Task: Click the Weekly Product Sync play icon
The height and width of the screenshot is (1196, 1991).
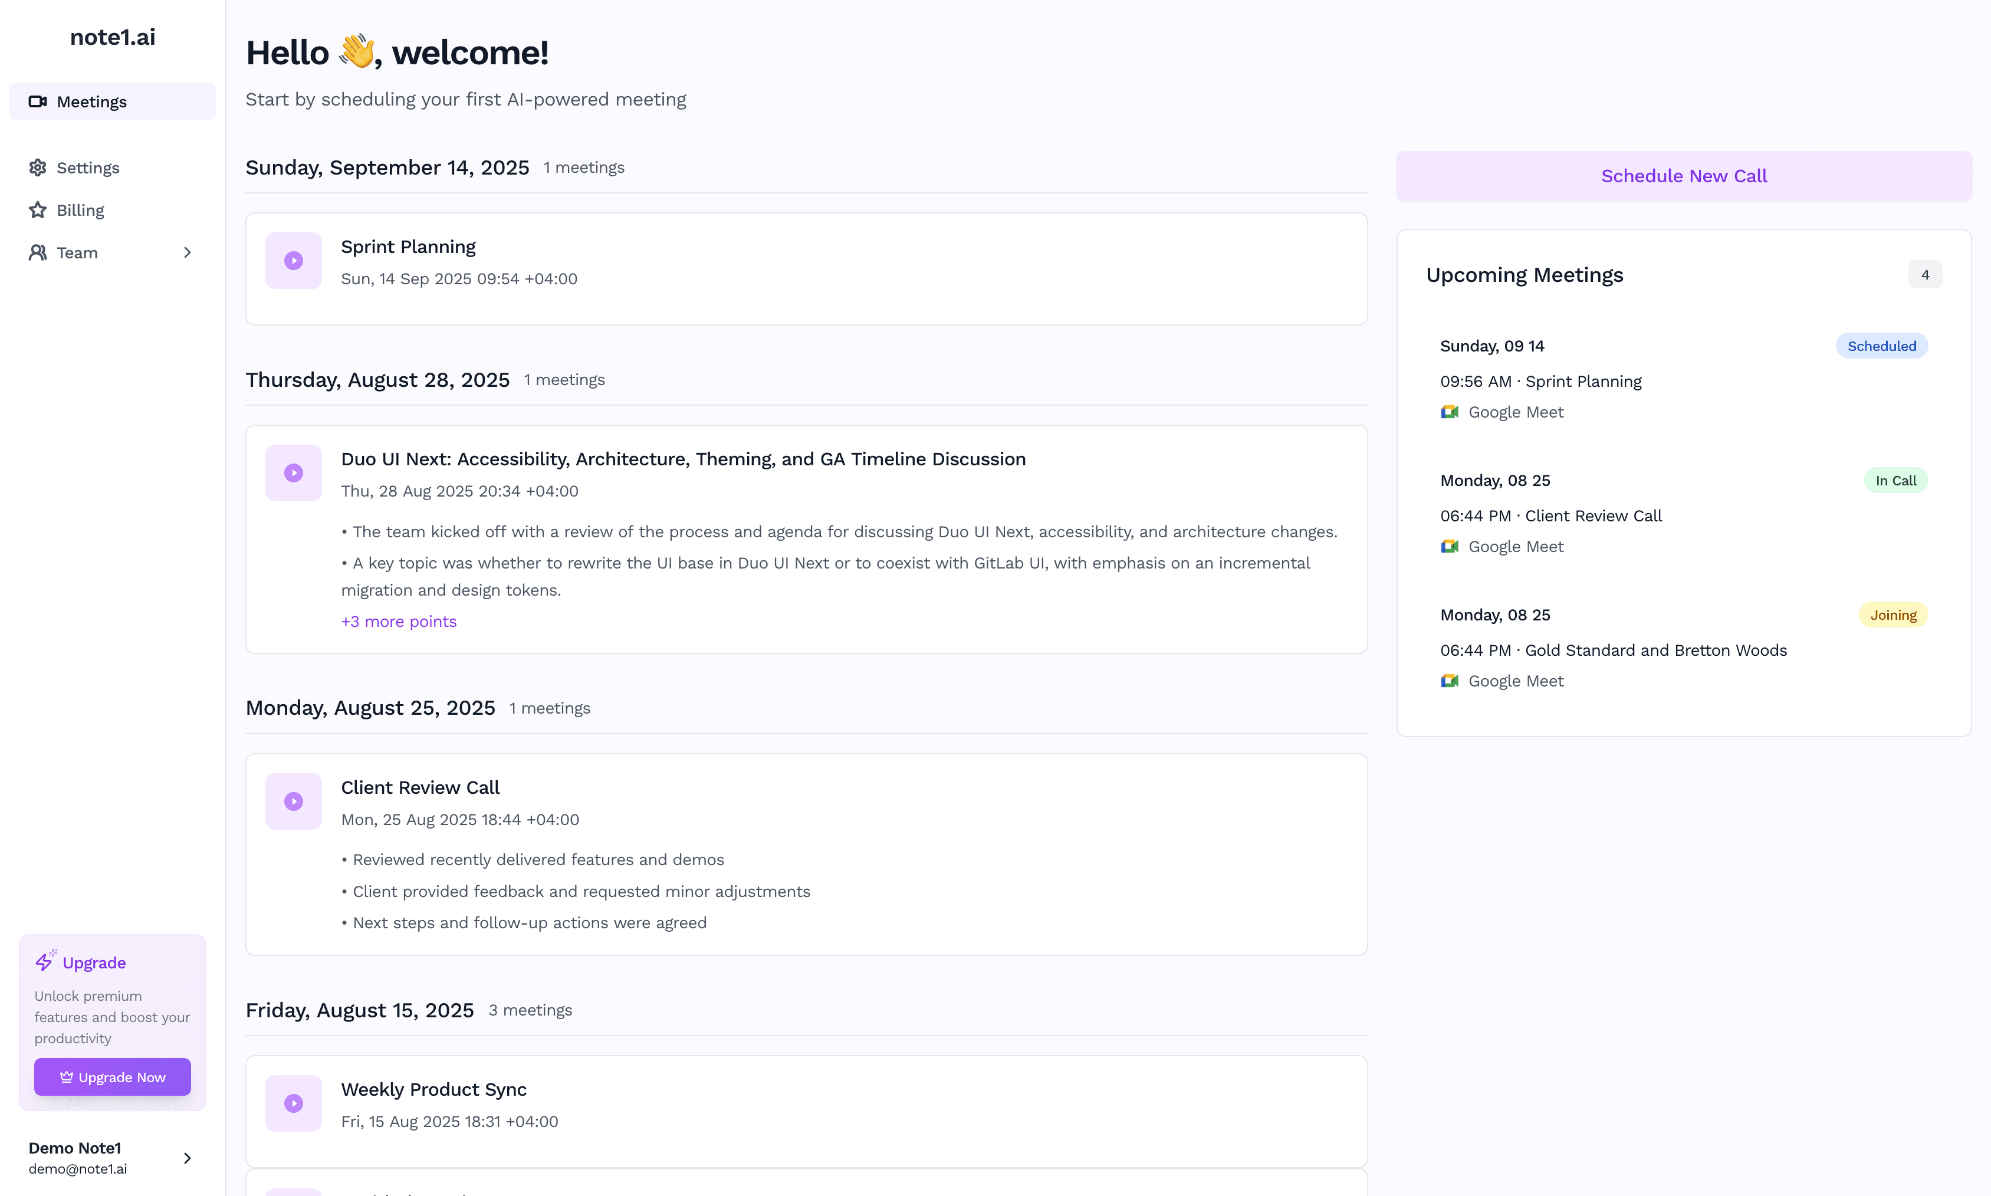Action: [x=293, y=1103]
